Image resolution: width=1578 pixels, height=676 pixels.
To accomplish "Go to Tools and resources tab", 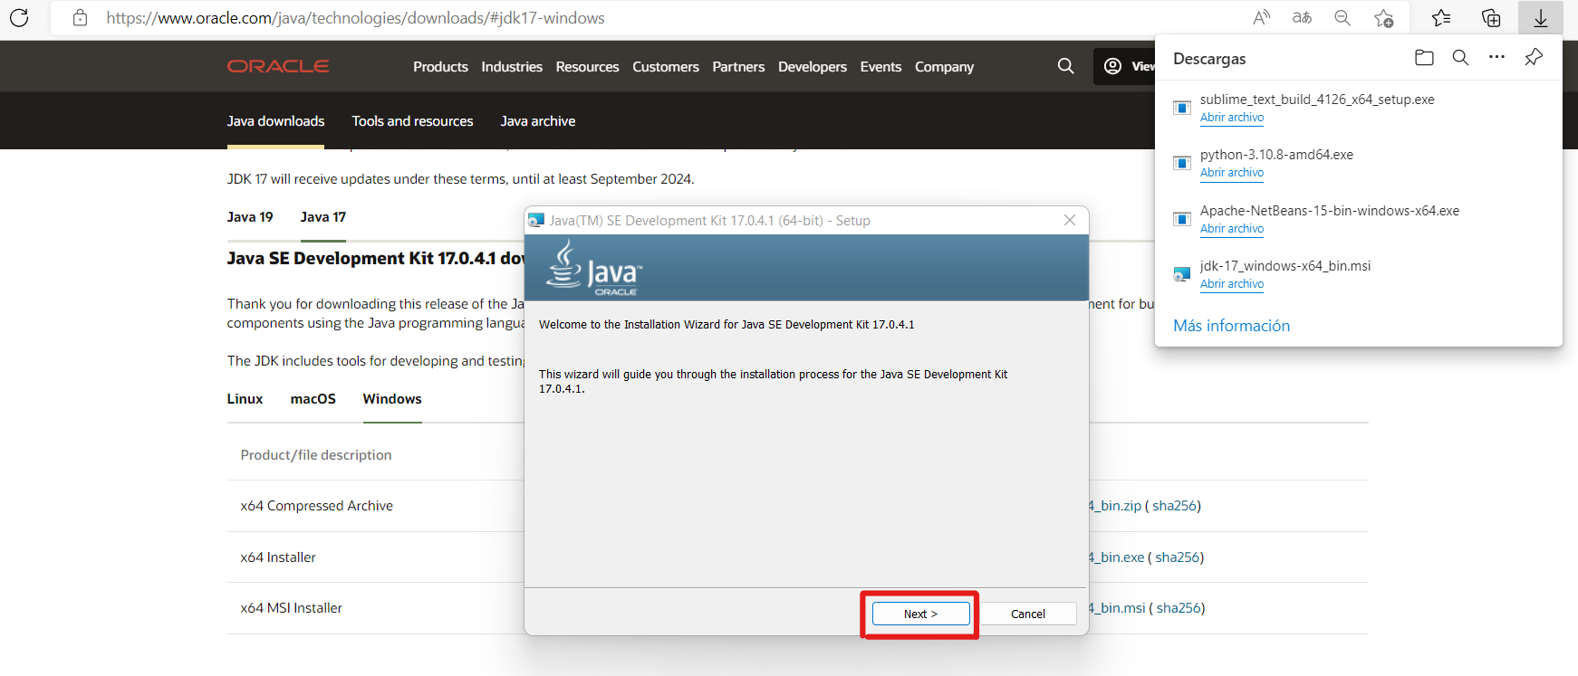I will coord(412,121).
